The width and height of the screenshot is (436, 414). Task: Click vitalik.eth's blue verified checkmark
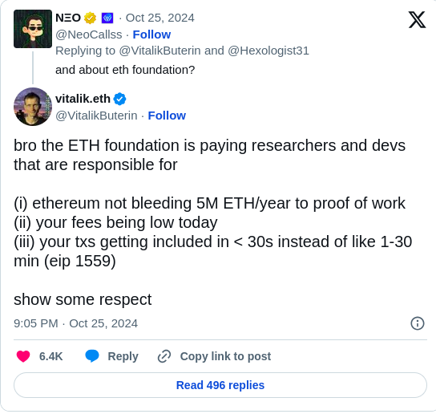(x=119, y=99)
